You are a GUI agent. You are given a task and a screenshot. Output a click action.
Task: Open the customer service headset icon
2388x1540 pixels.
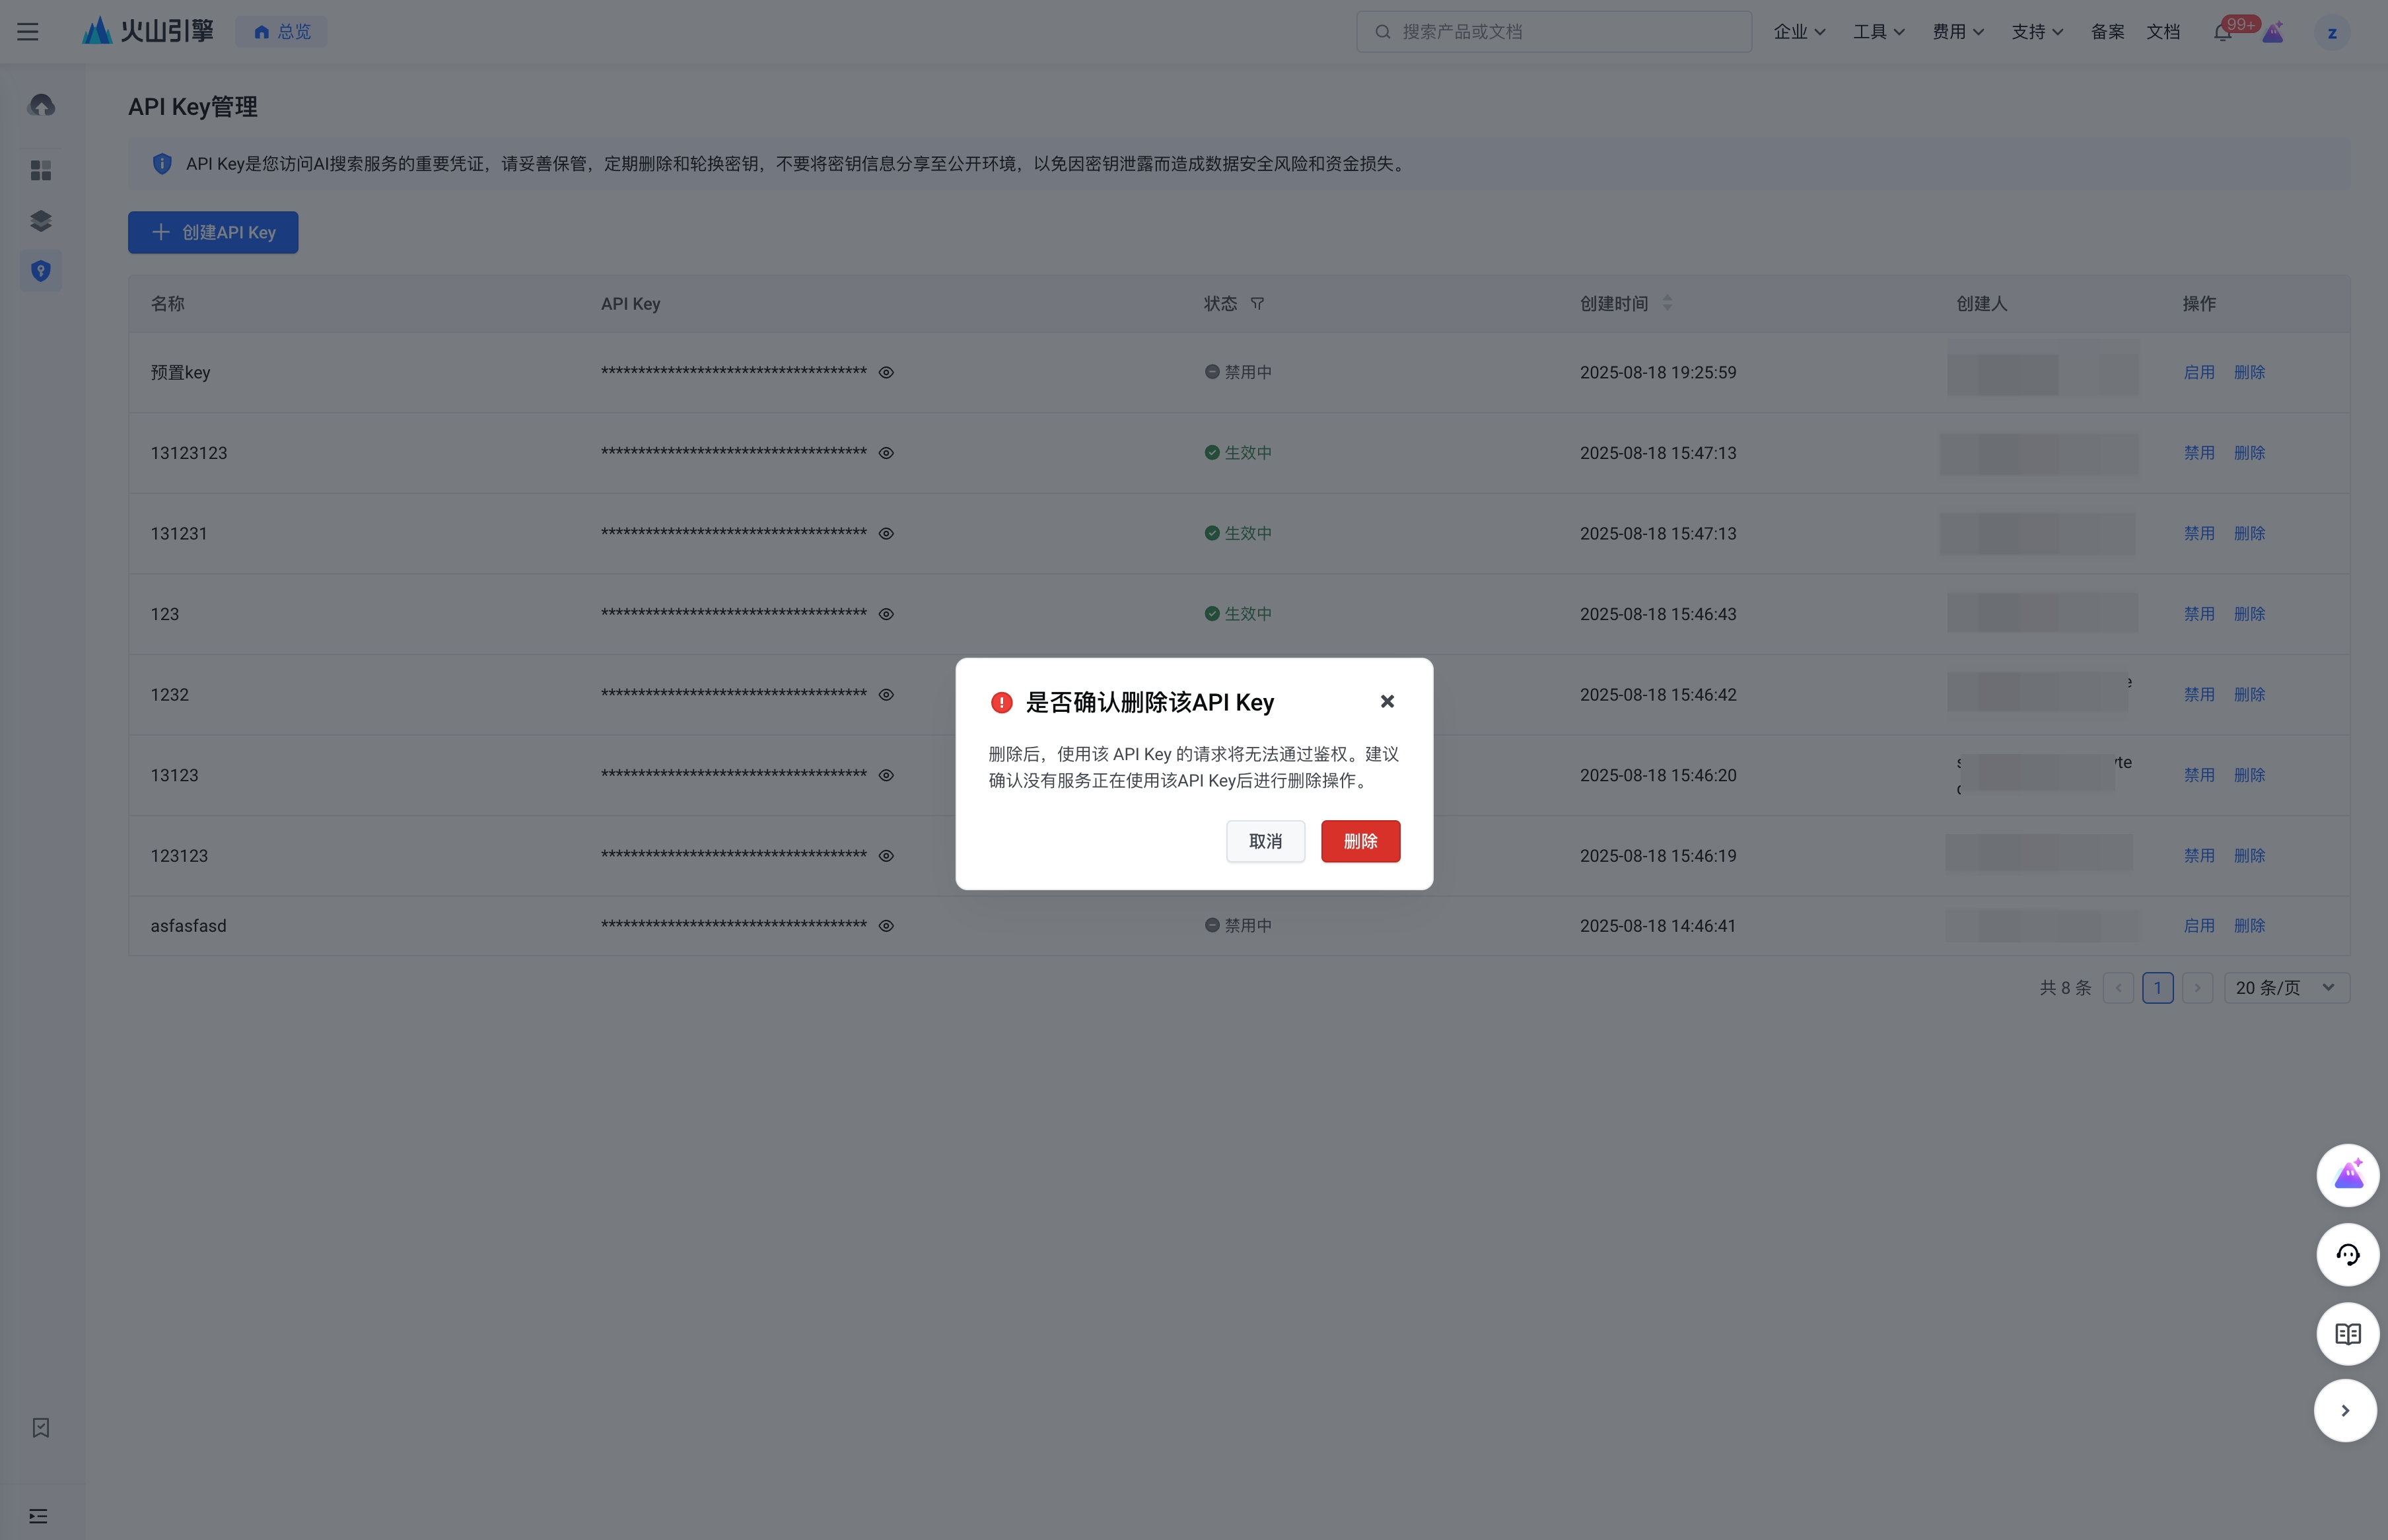point(2347,1255)
